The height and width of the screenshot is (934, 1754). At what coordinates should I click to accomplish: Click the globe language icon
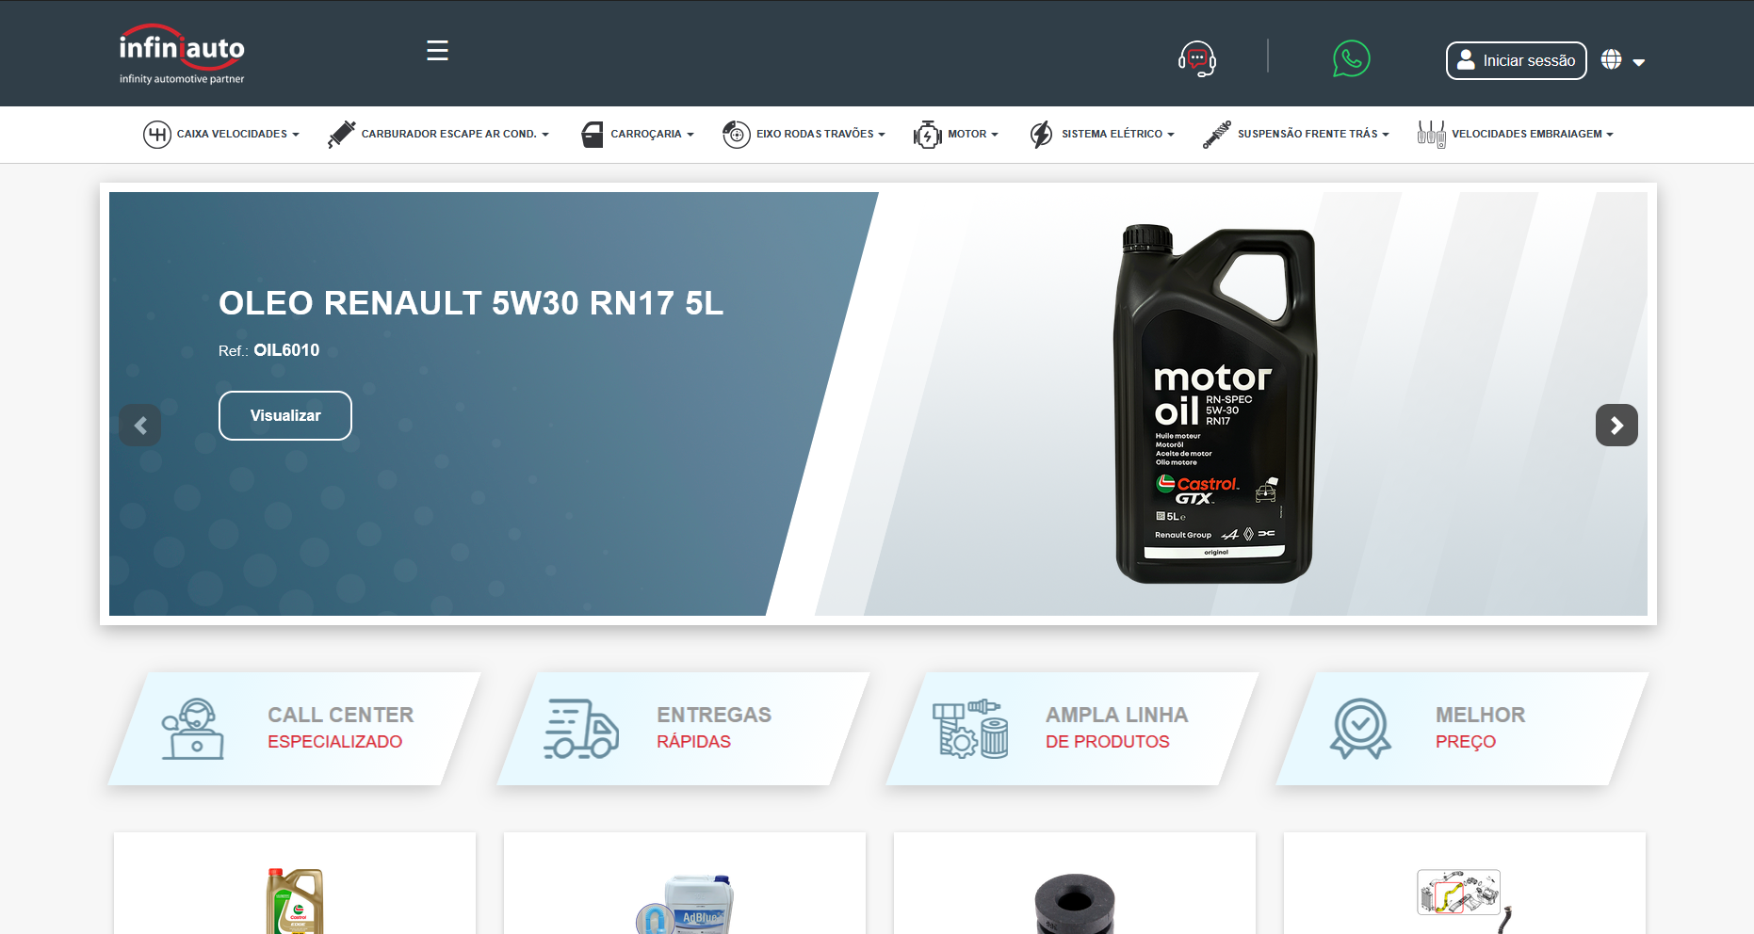(x=1612, y=60)
